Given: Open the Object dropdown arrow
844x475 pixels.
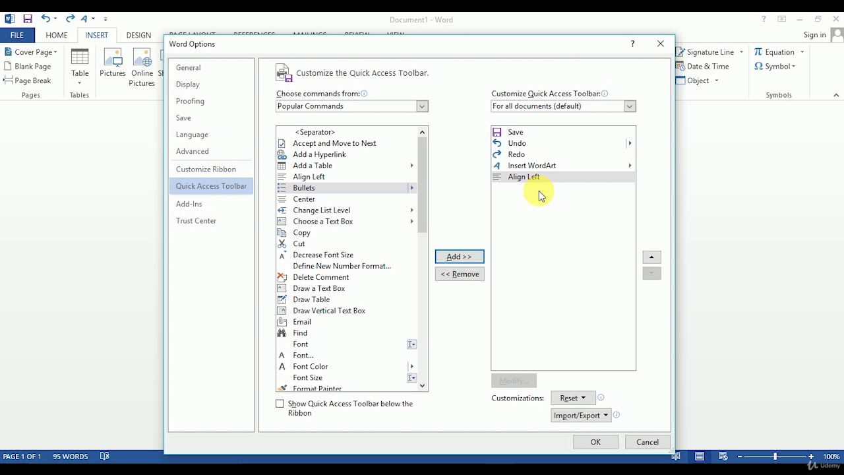Looking at the screenshot, I should 717,80.
